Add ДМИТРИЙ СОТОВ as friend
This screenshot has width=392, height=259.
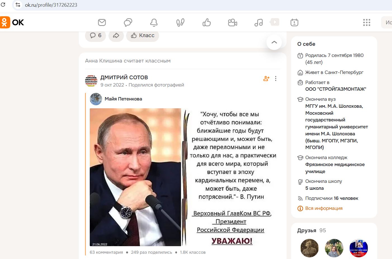266,78
